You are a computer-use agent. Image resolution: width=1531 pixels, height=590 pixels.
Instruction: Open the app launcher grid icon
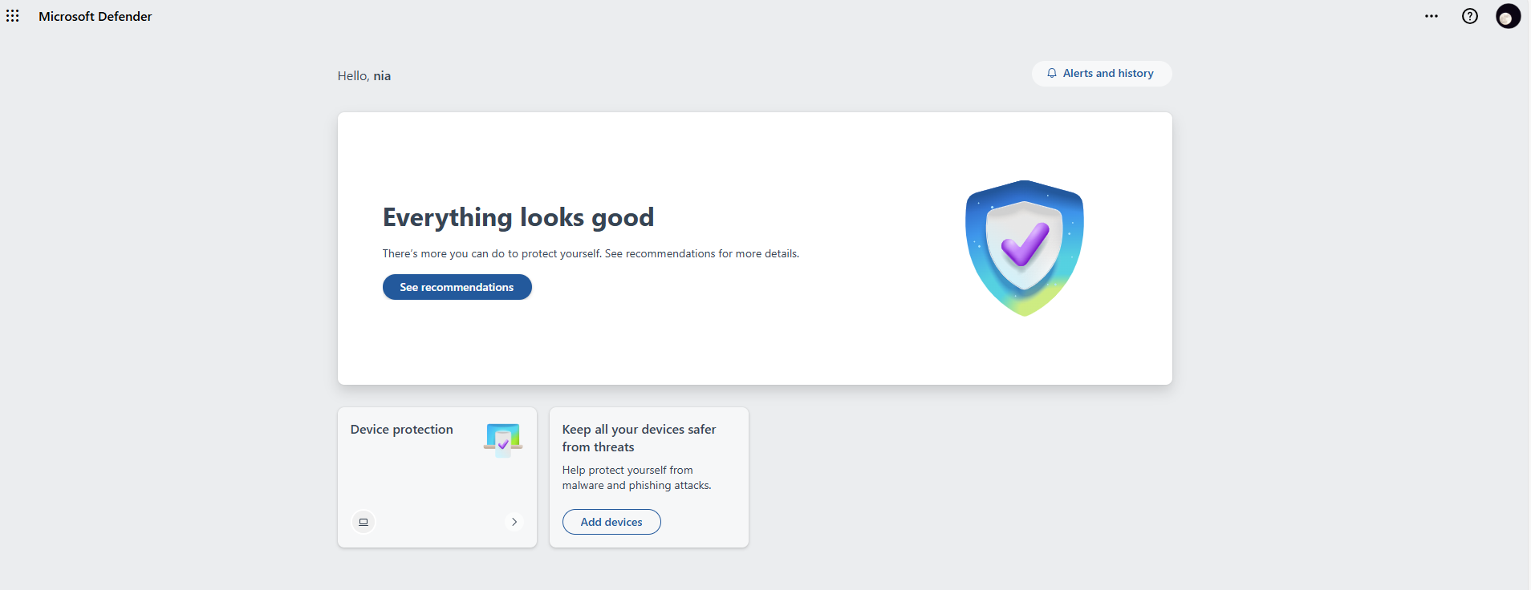(x=13, y=16)
